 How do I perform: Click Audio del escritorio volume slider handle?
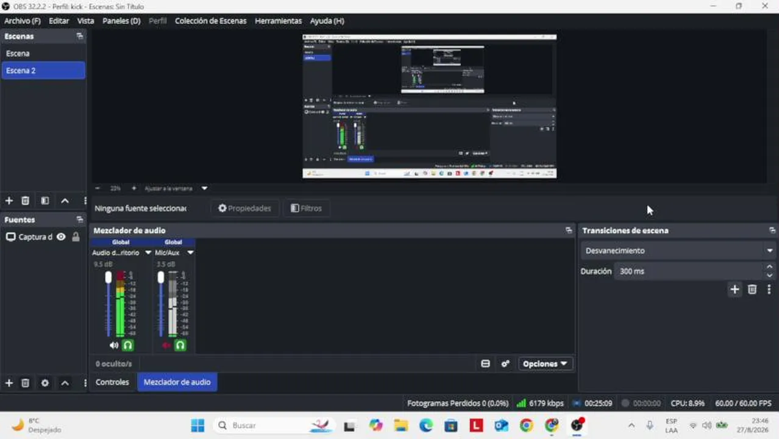pos(108,277)
